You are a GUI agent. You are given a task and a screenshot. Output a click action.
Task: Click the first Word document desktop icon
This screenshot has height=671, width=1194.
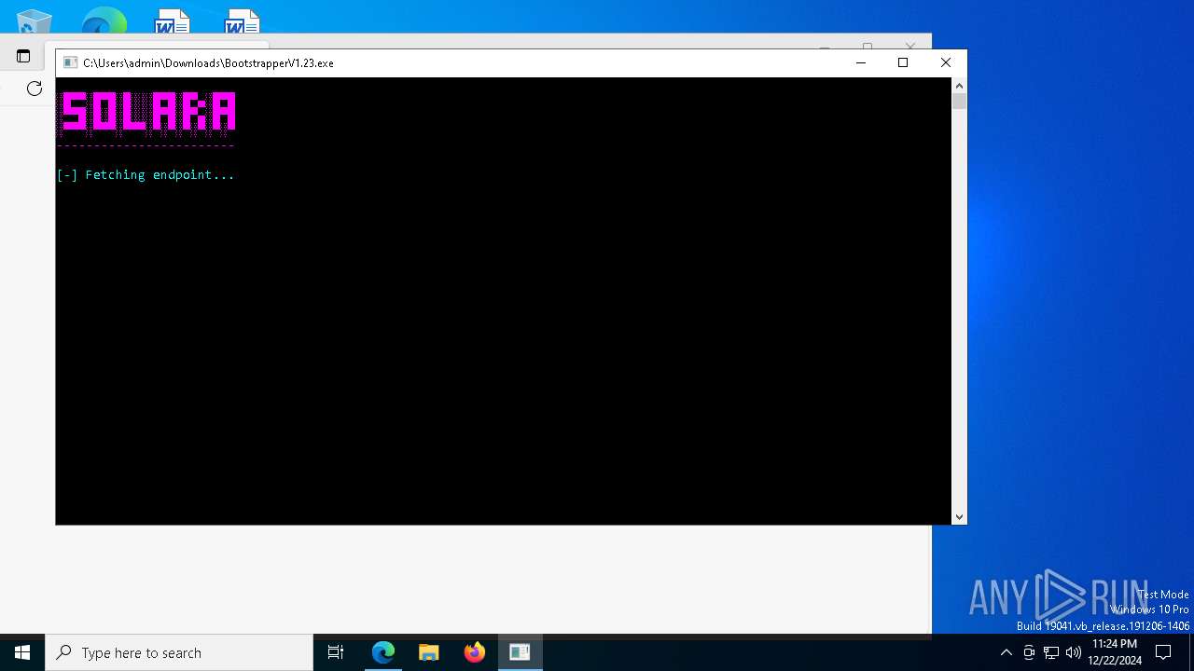[x=173, y=22]
